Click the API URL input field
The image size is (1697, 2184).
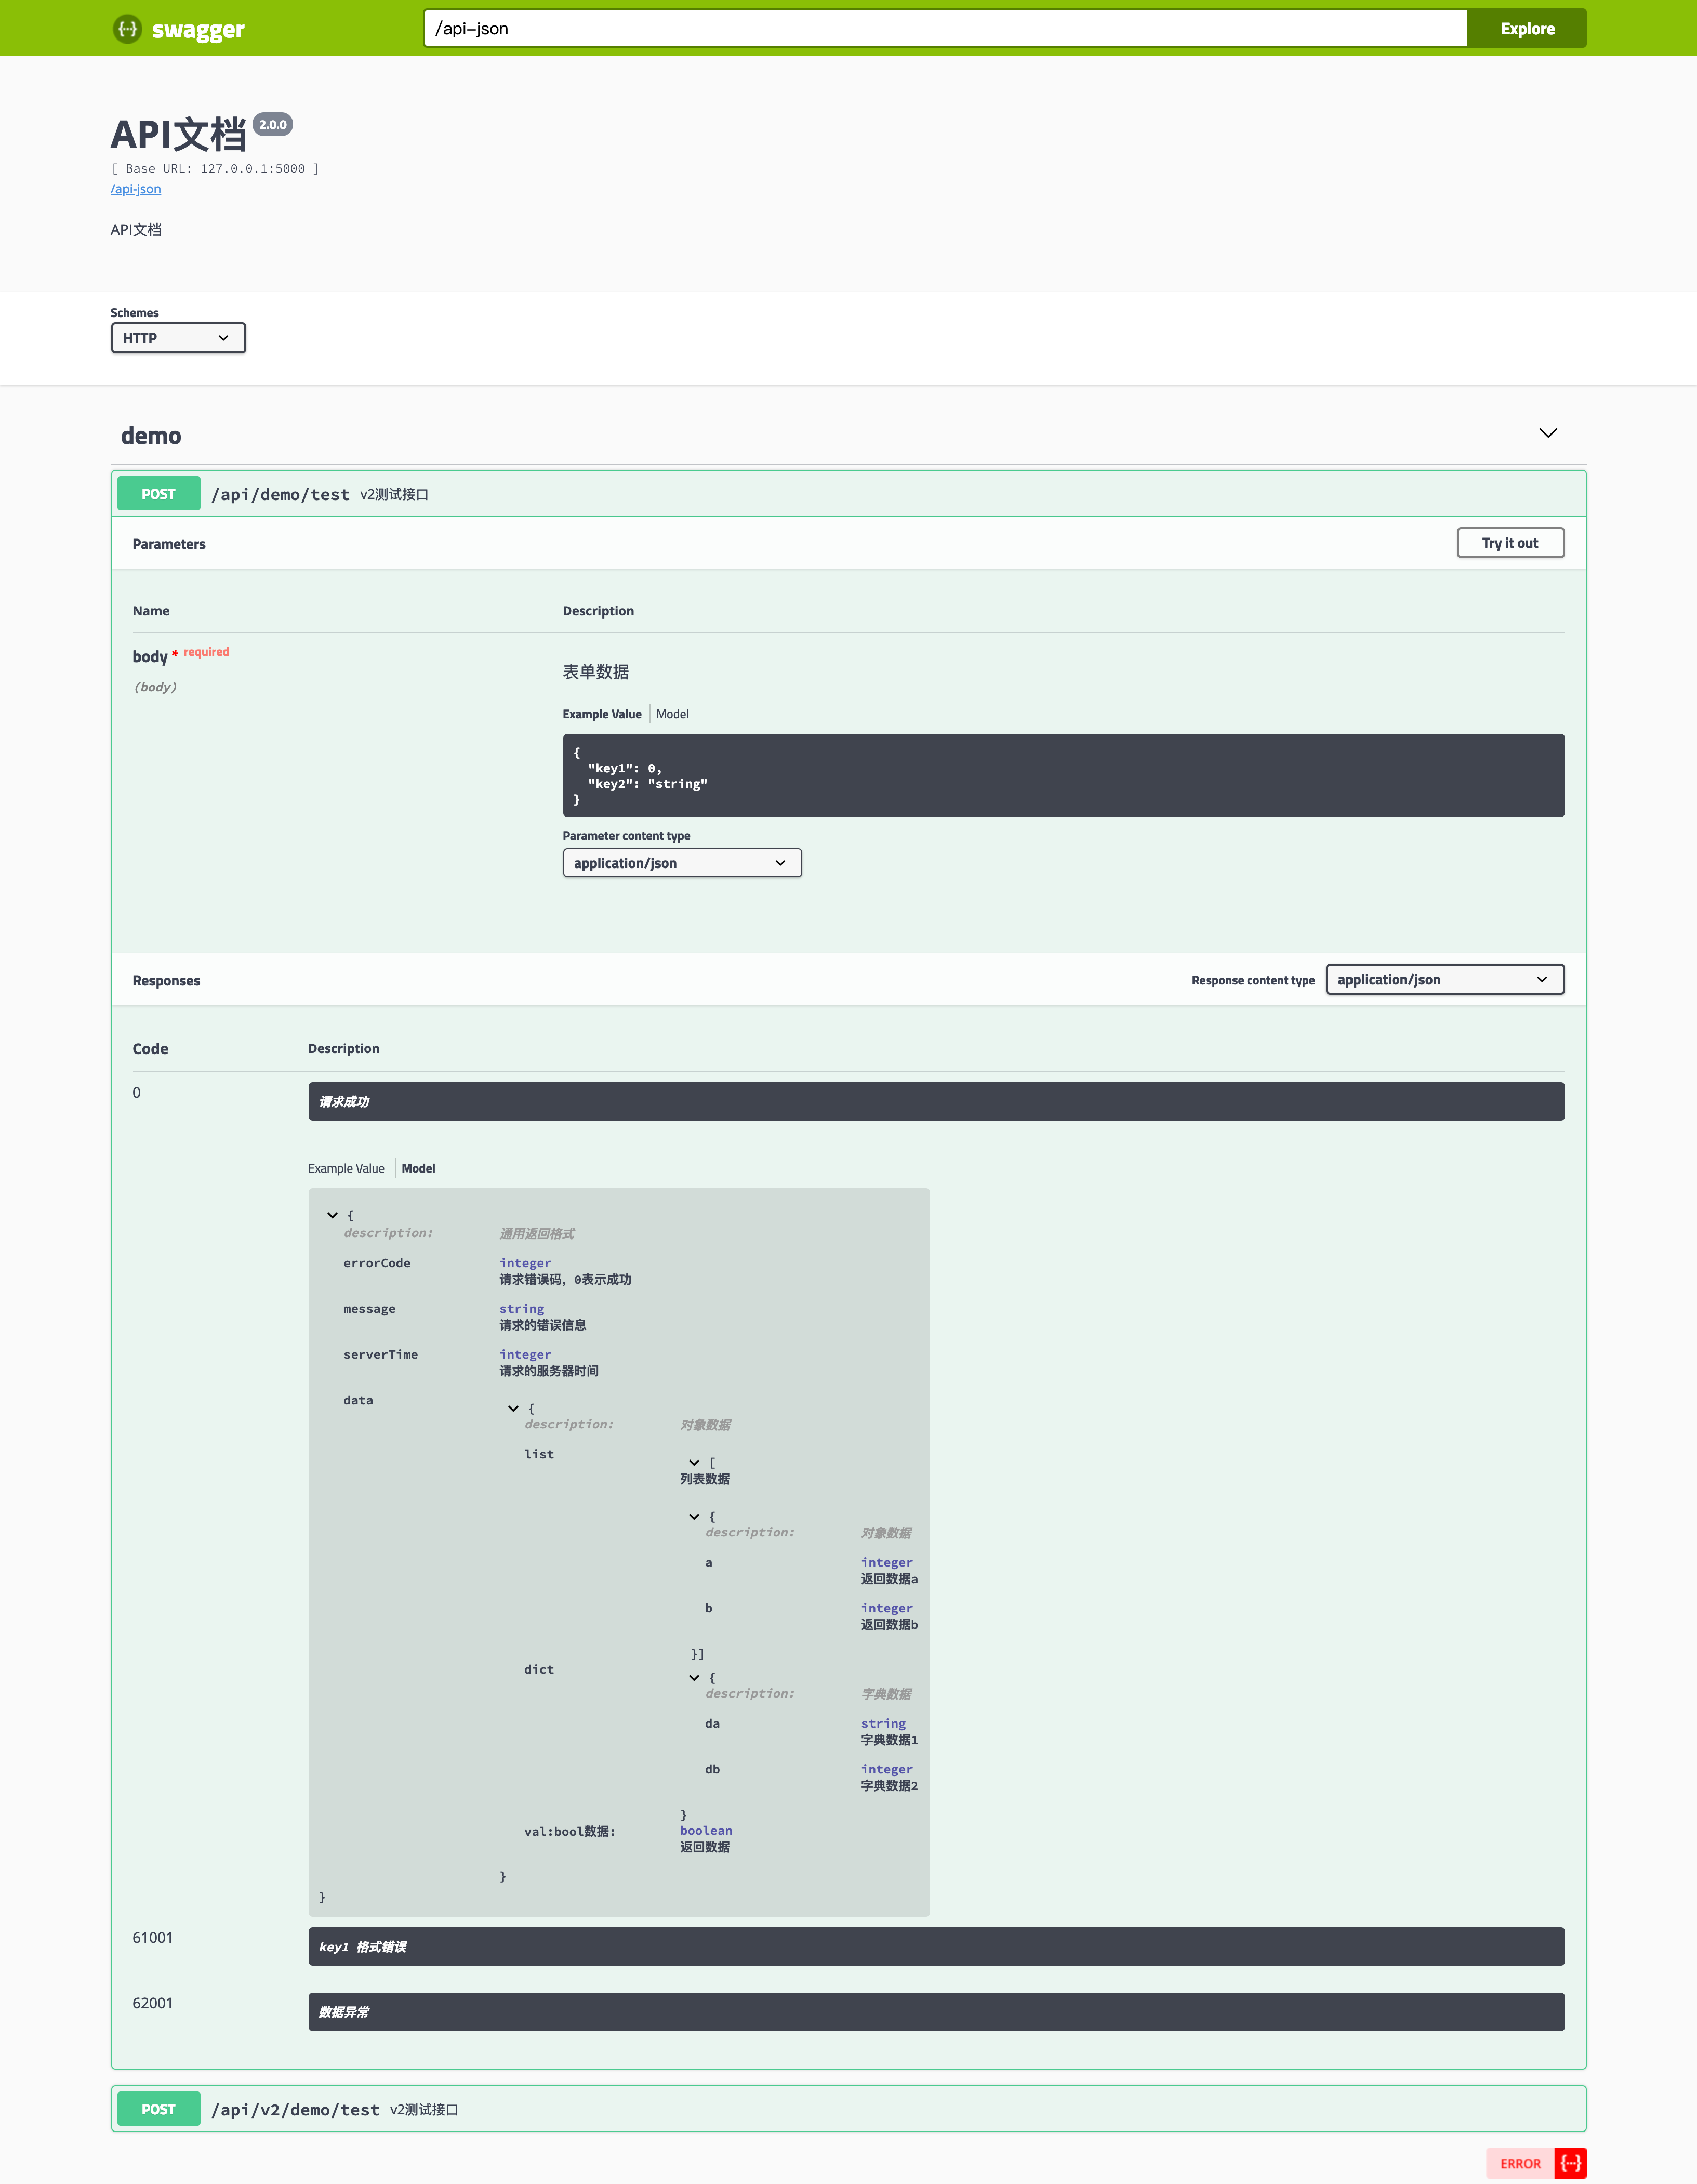pyautogui.click(x=945, y=29)
